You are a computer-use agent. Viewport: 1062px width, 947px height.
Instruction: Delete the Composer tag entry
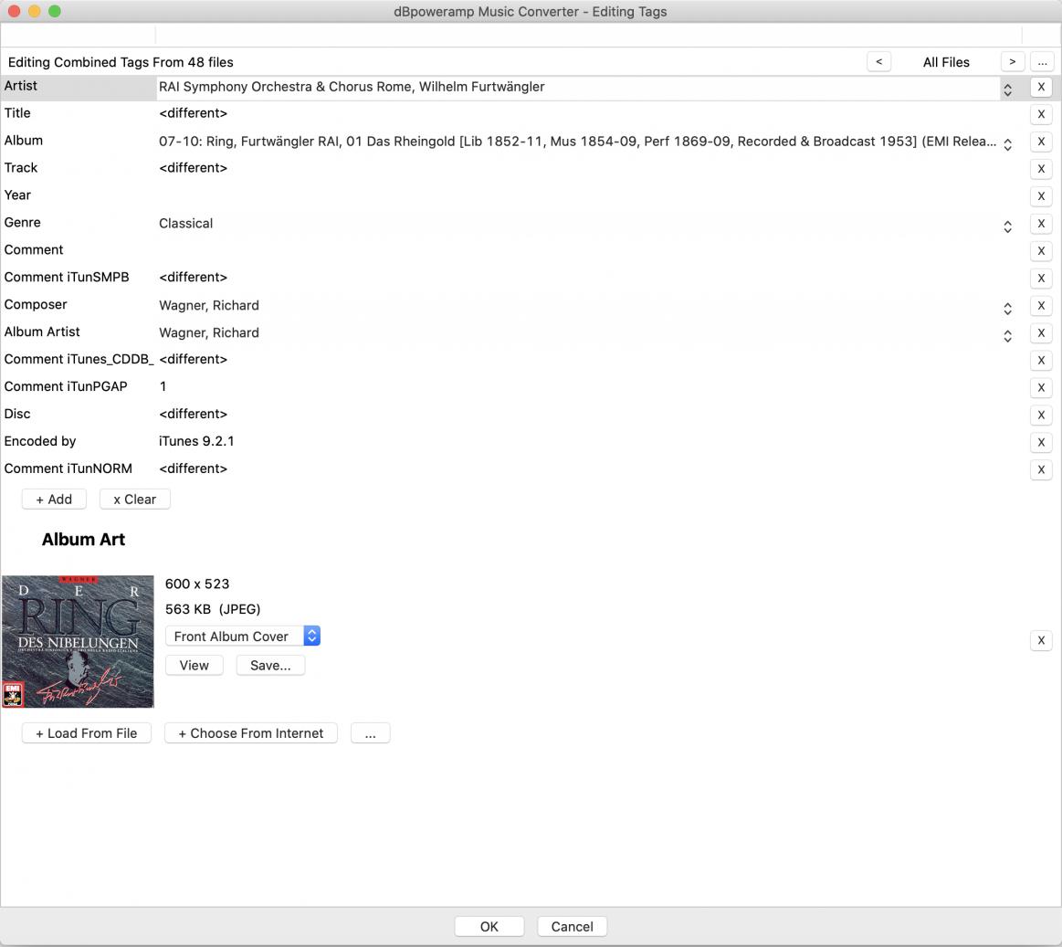pyautogui.click(x=1040, y=306)
